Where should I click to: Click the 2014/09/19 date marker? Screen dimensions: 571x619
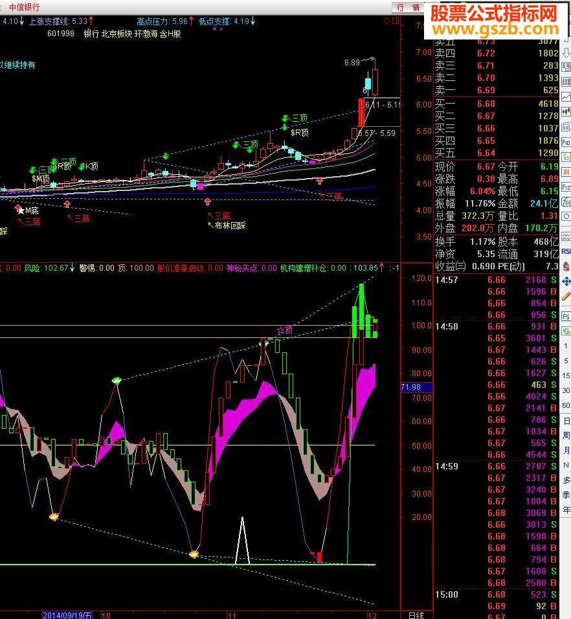pos(67,615)
